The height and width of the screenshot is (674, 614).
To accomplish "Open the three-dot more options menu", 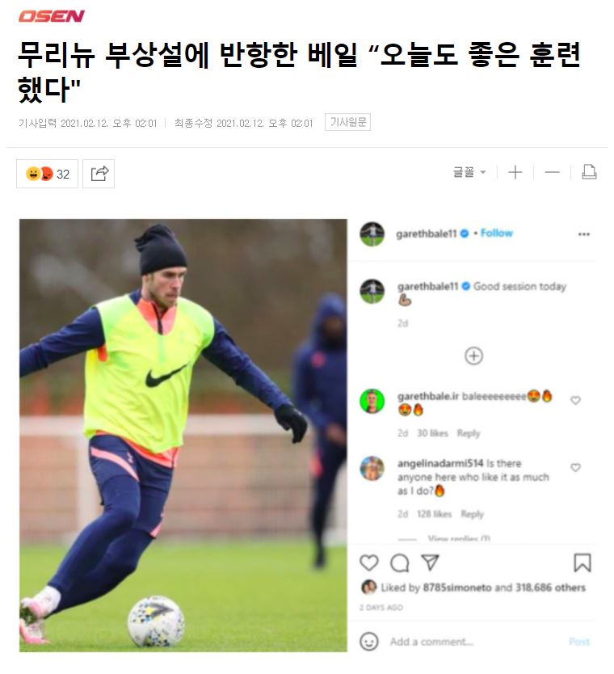I will (x=583, y=234).
